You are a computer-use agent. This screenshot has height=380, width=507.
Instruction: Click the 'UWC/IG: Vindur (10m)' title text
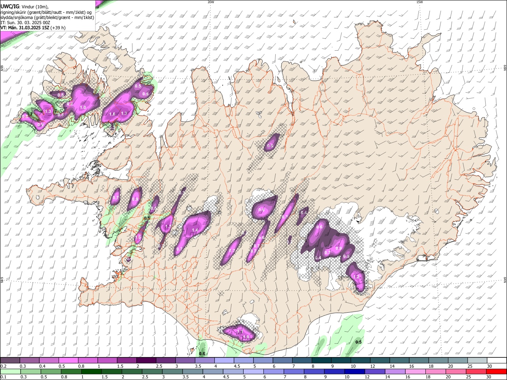[x=25, y=6]
